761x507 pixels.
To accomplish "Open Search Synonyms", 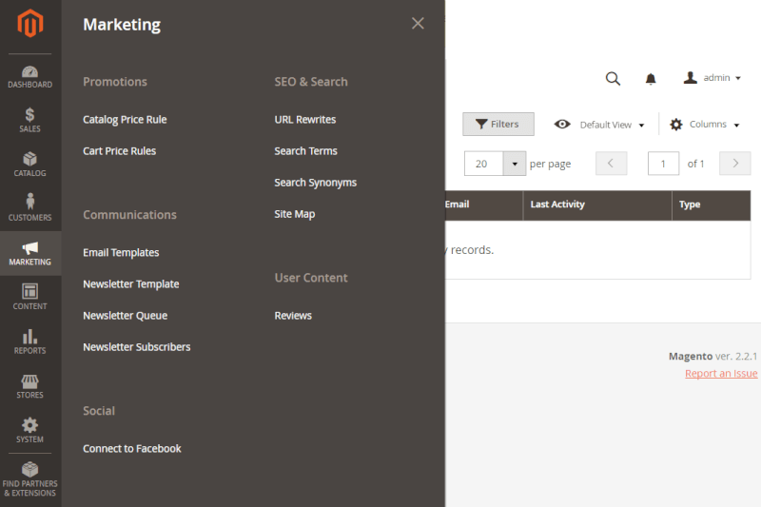I will pyautogui.click(x=316, y=183).
